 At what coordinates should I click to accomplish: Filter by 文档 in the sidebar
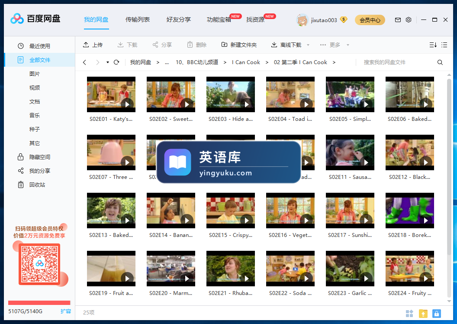pyautogui.click(x=35, y=101)
